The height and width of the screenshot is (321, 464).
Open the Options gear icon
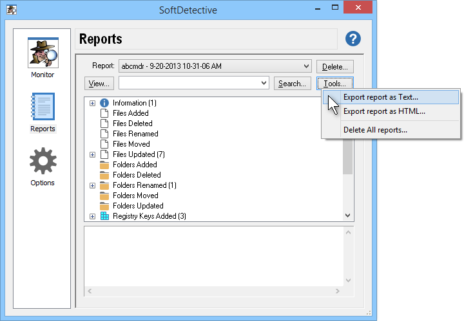43,161
